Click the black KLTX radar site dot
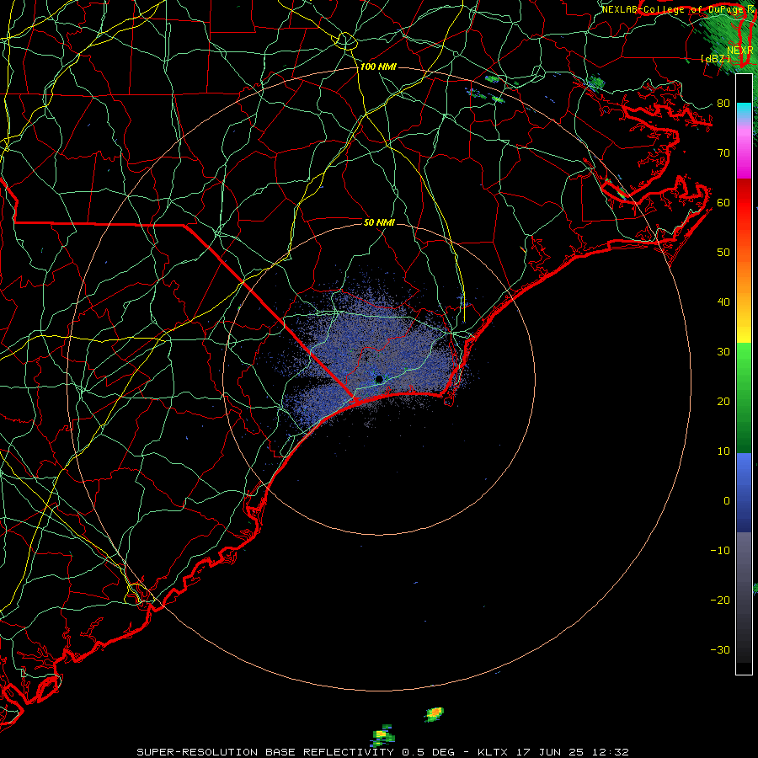The width and height of the screenshot is (758, 758). [x=379, y=380]
